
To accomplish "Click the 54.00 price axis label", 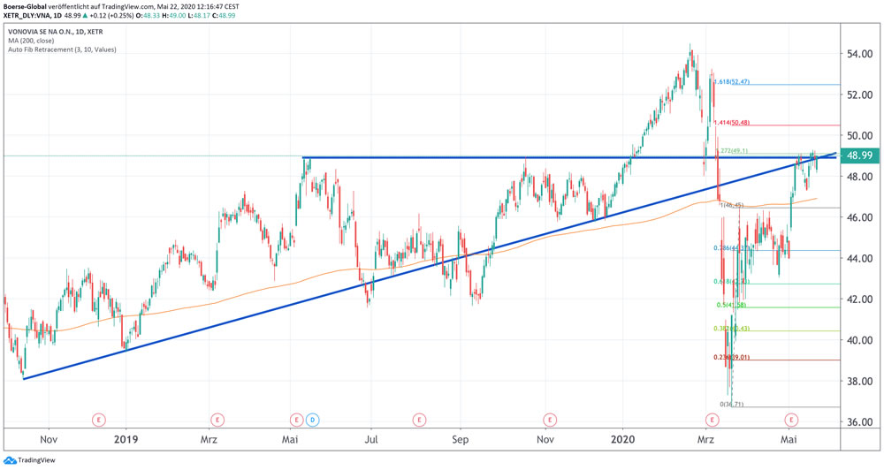I will 859,54.
